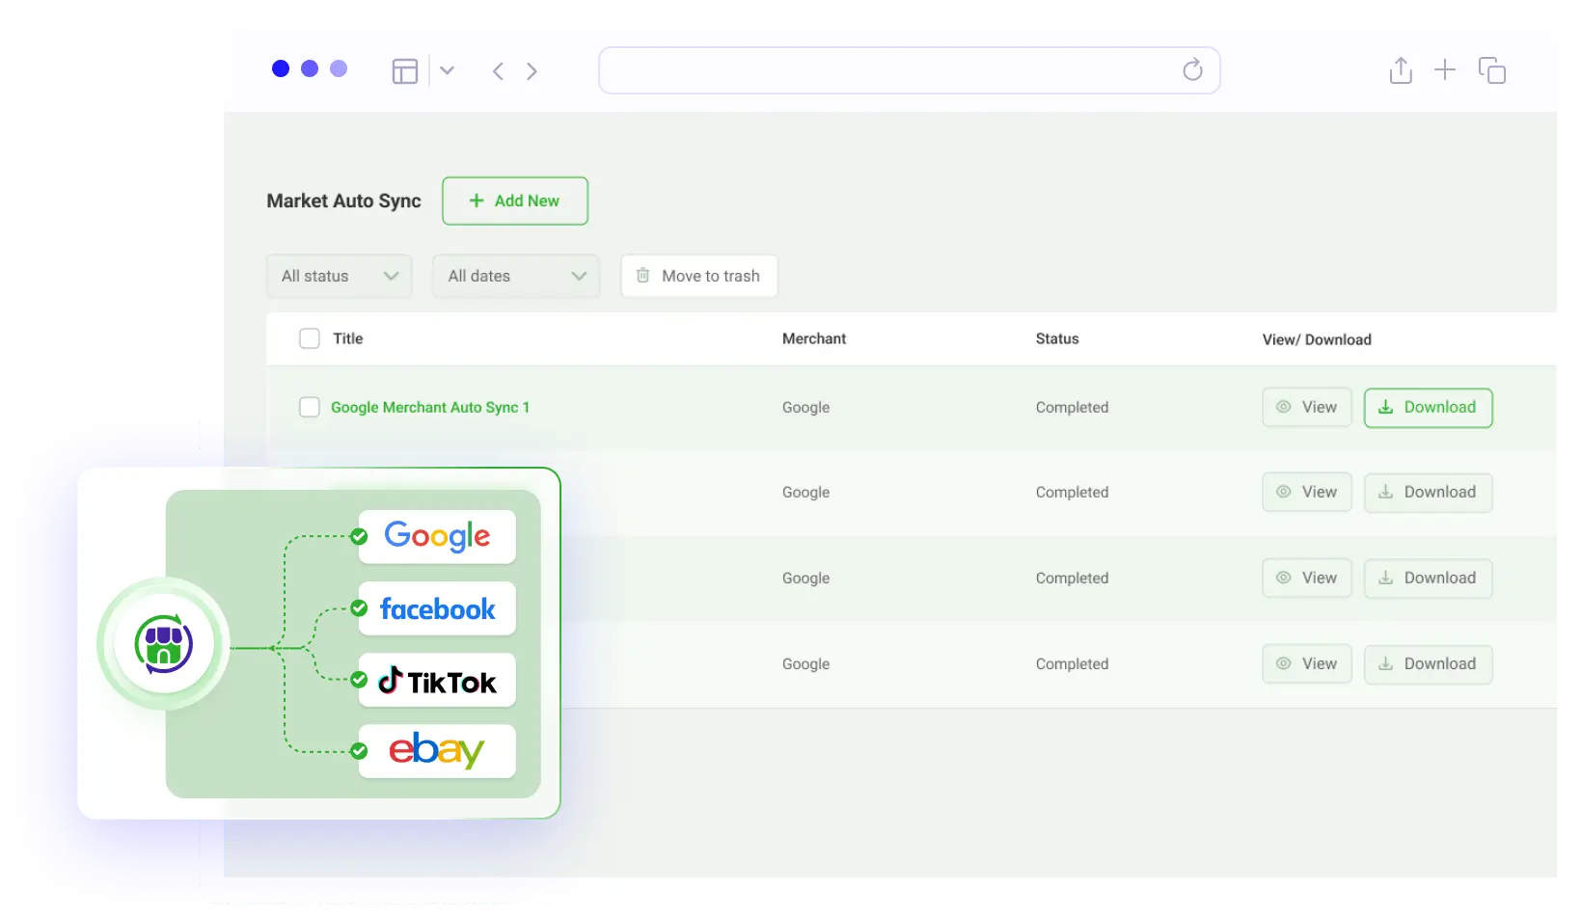Click the green highlighted Download button
The image size is (1582, 916).
(x=1428, y=407)
